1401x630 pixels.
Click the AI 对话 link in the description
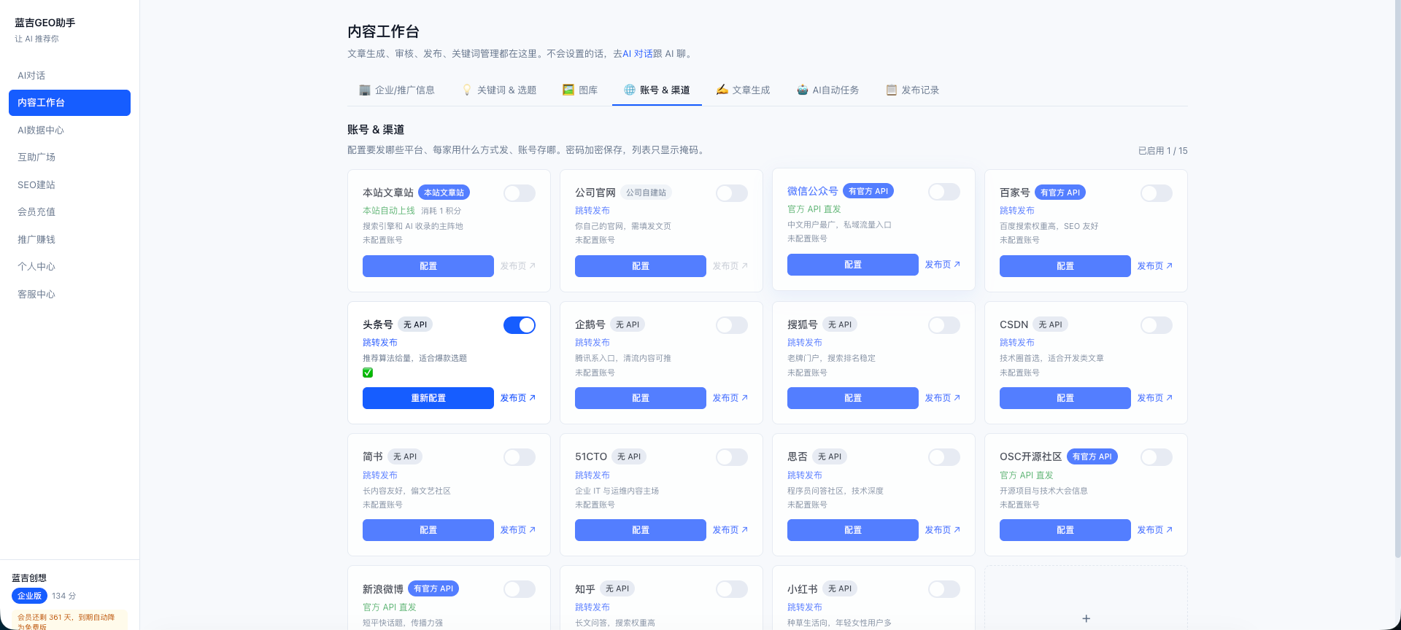[637, 53]
